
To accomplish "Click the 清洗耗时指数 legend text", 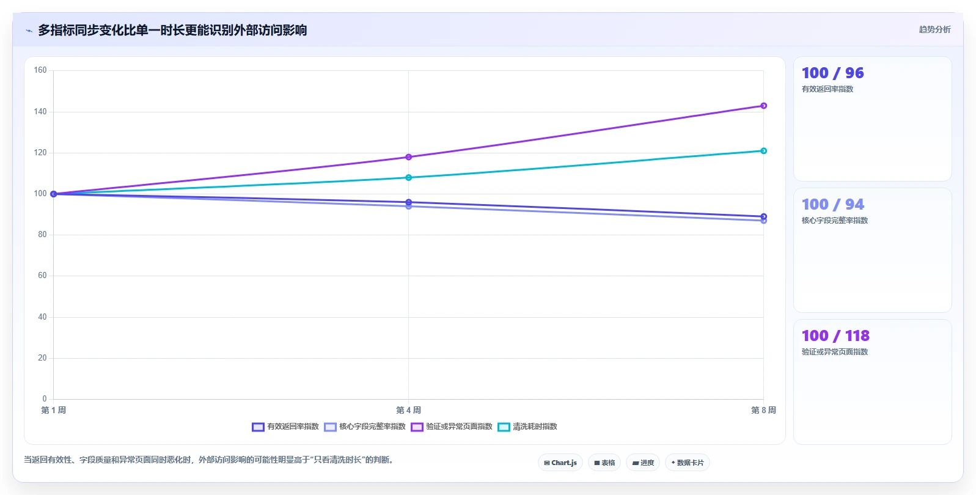I will pos(535,427).
